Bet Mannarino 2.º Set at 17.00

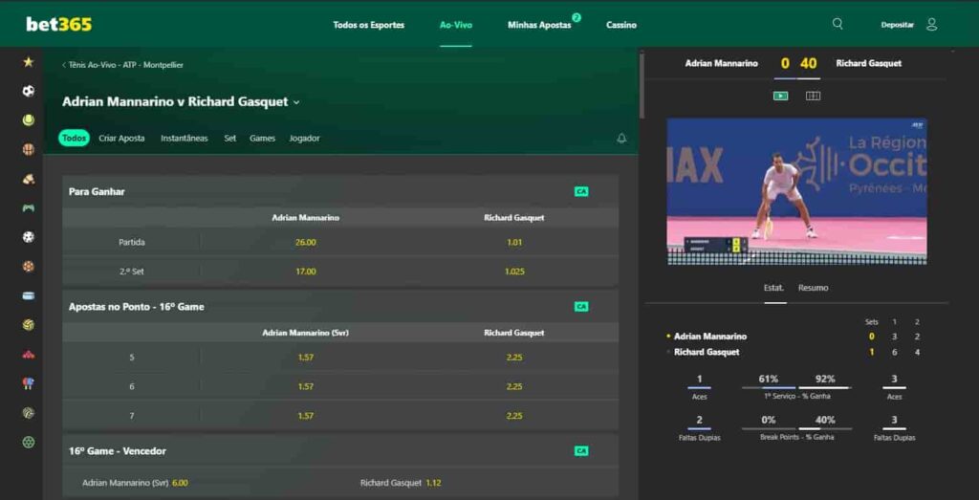tap(305, 272)
